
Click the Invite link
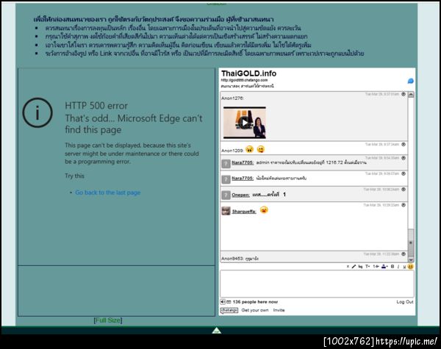pos(279,310)
